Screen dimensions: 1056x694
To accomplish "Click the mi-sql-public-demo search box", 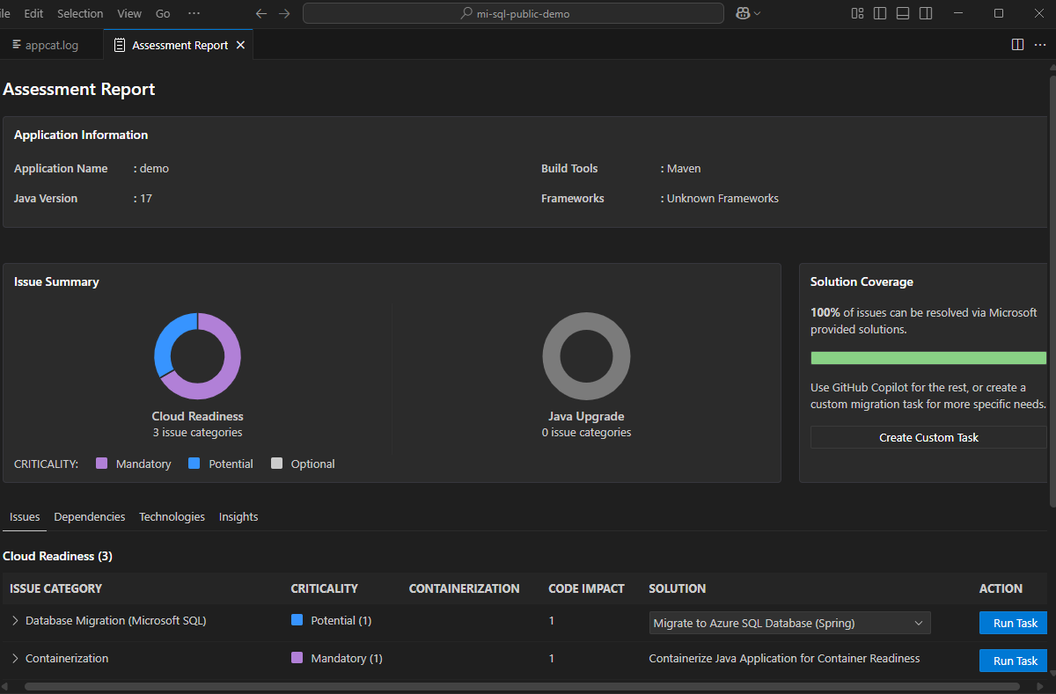I will pyautogui.click(x=513, y=13).
